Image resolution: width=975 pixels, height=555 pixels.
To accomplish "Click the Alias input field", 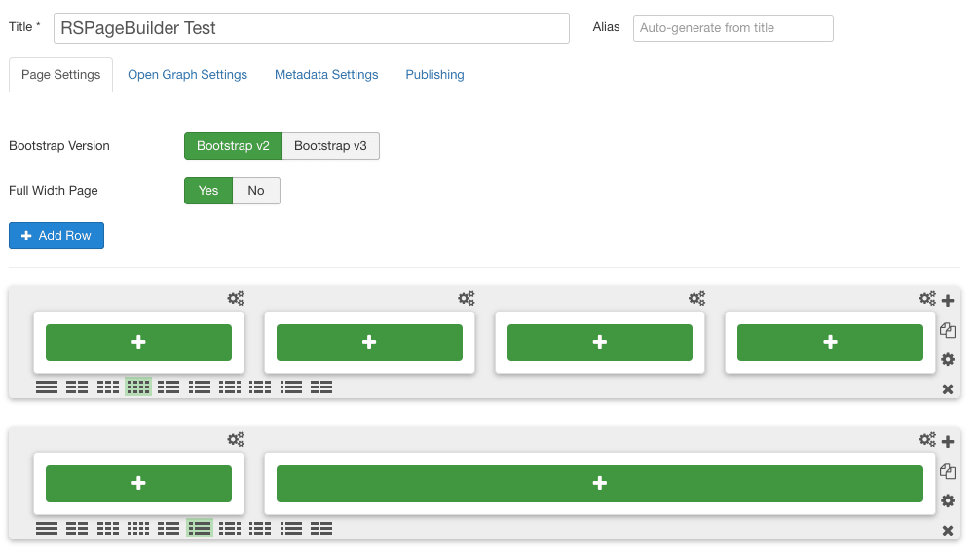I will (732, 28).
